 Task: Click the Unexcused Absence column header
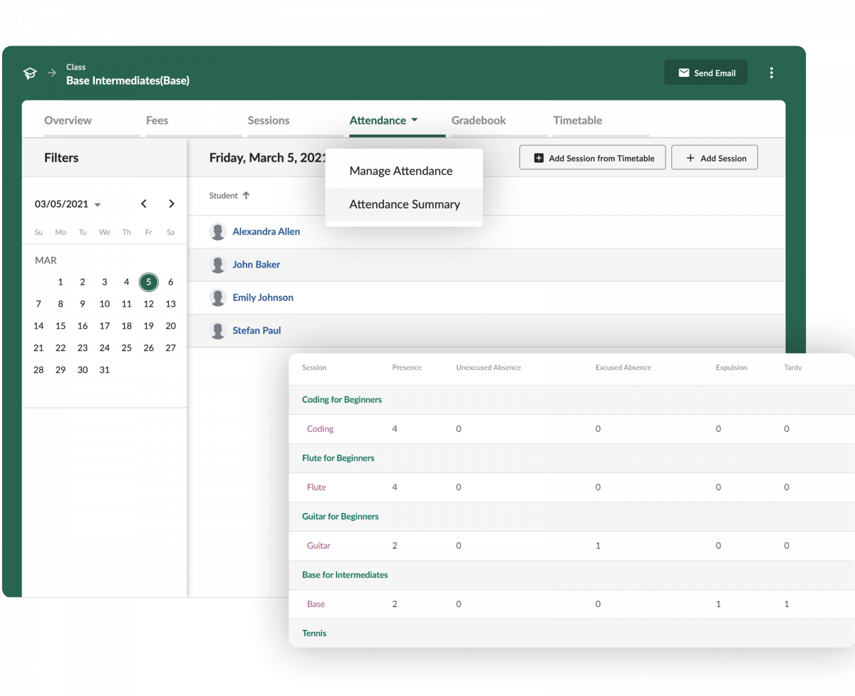pos(488,368)
